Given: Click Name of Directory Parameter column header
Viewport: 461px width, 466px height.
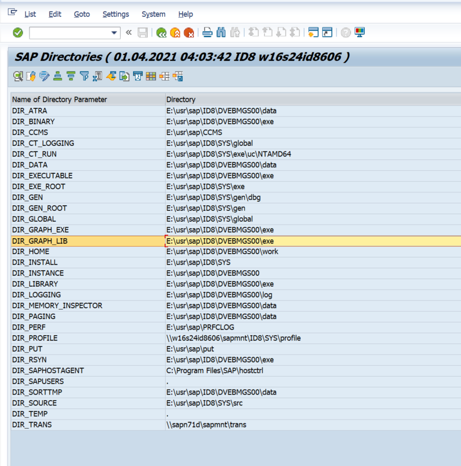Looking at the screenshot, I should coord(59,99).
